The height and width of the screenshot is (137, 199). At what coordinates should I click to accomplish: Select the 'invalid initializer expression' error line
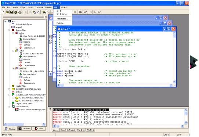point(95,117)
